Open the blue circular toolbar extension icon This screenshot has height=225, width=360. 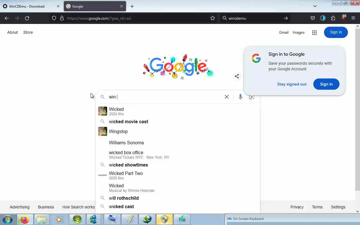point(323,18)
